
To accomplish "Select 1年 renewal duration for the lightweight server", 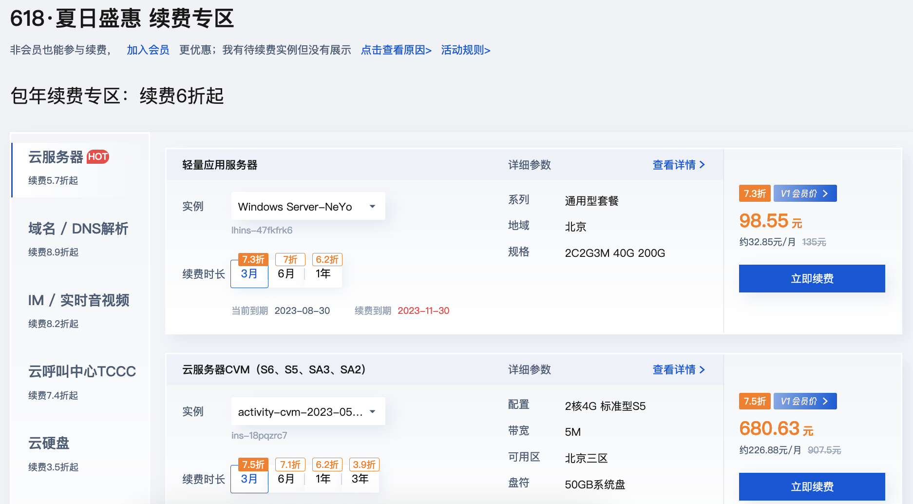I will coord(323,274).
